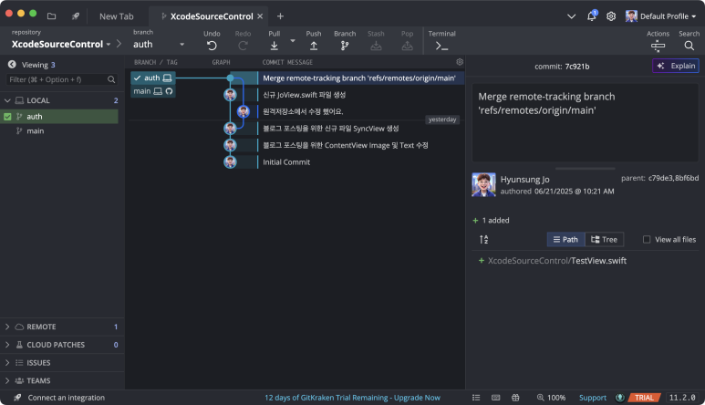Click the 11.2.0 version number
Image resolution: width=705 pixels, height=405 pixels.
682,398
